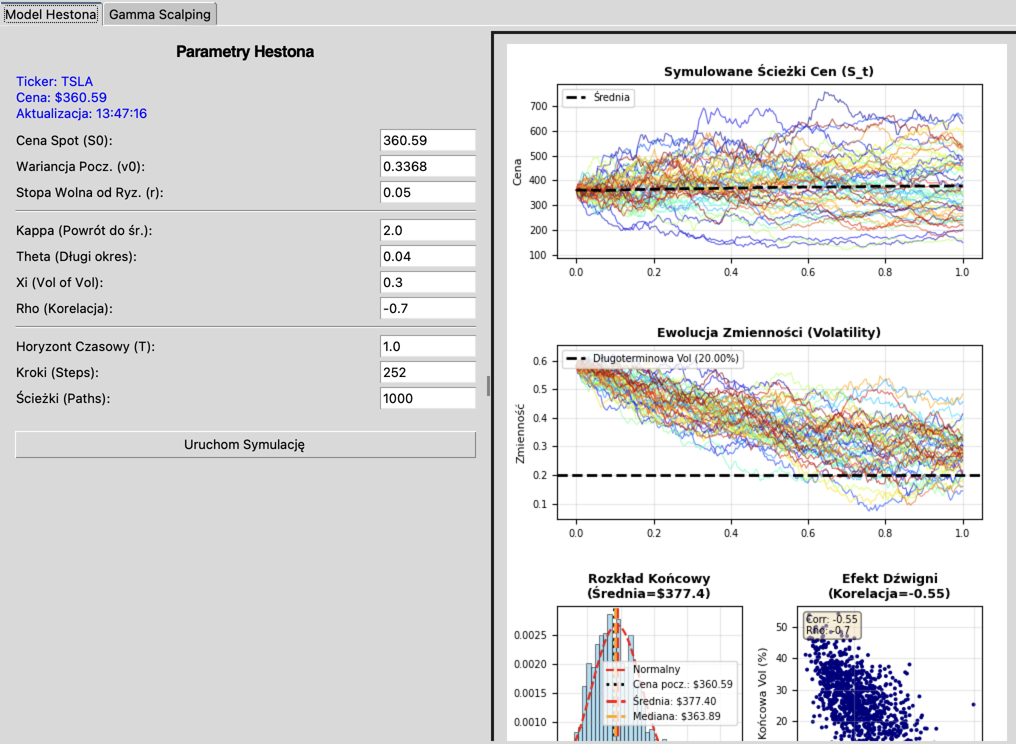1016x744 pixels.
Task: Click the Symulowane Ścieżki Cen chart
Action: 769,171
